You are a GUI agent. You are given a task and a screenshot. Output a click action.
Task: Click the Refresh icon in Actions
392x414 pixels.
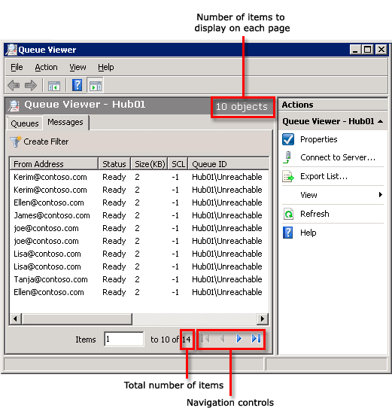point(288,214)
